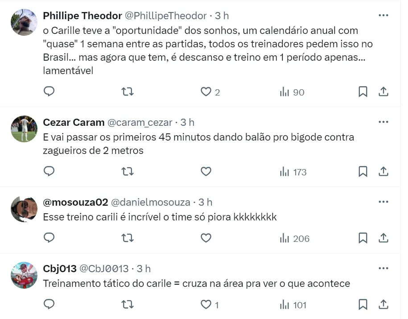Expand more menu on Cbj013's tweet
This screenshot has width=408, height=319.
383,268
